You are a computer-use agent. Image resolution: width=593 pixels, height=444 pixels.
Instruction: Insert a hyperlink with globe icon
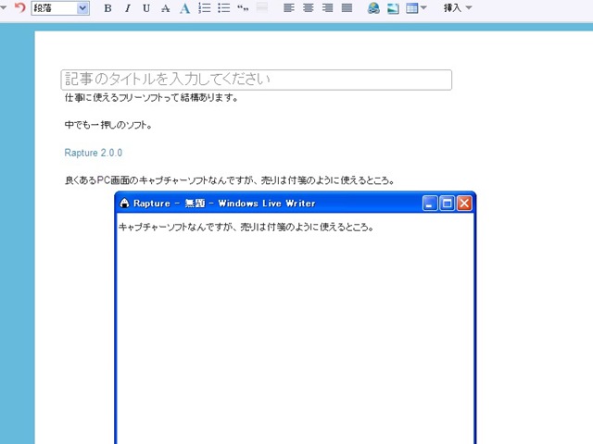[373, 8]
